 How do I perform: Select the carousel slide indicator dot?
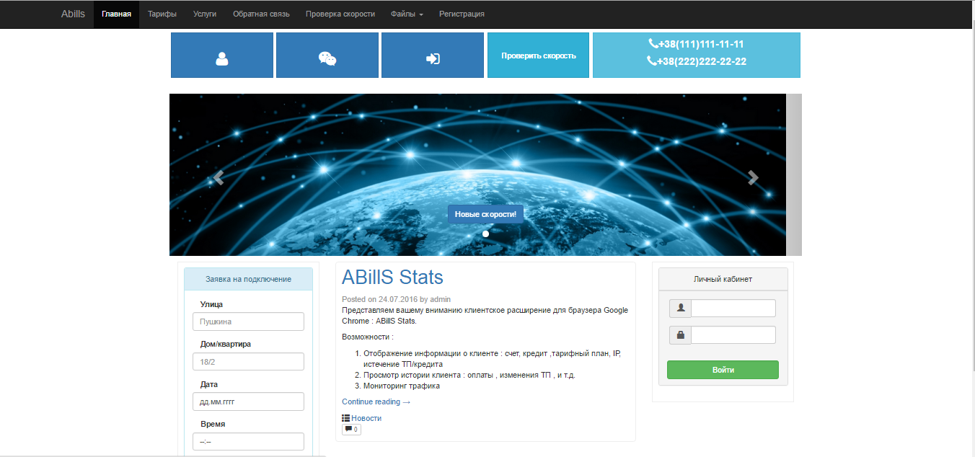click(x=485, y=234)
